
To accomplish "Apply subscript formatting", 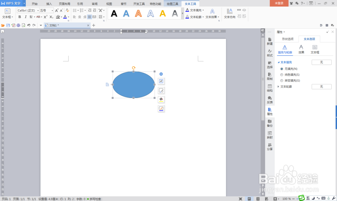I will 51,17.
